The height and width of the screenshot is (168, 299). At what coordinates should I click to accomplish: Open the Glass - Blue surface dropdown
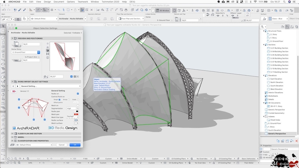pyautogui.click(x=278, y=19)
